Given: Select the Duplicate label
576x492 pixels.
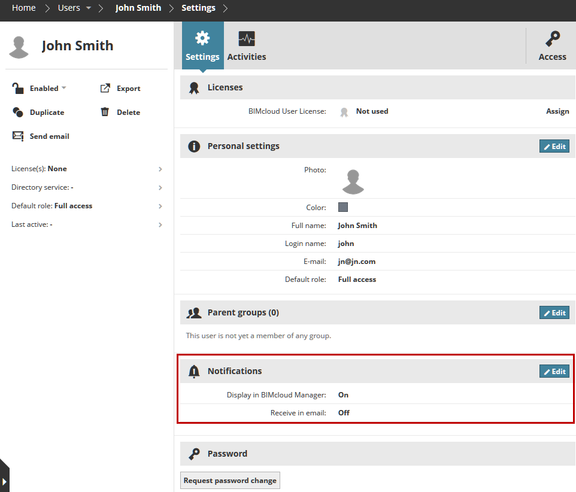Looking at the screenshot, I should click(x=47, y=113).
